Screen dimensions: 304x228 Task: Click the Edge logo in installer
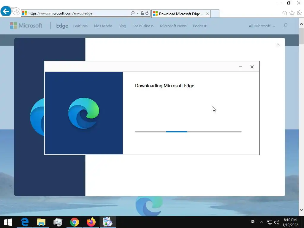coord(83,113)
